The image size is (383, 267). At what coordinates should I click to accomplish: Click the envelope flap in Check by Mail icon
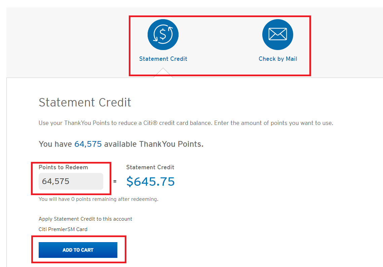[277, 32]
